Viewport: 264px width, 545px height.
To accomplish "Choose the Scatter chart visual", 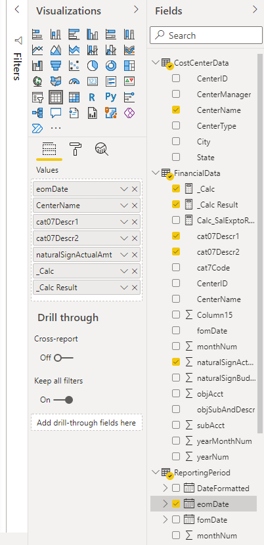I will coord(74,66).
